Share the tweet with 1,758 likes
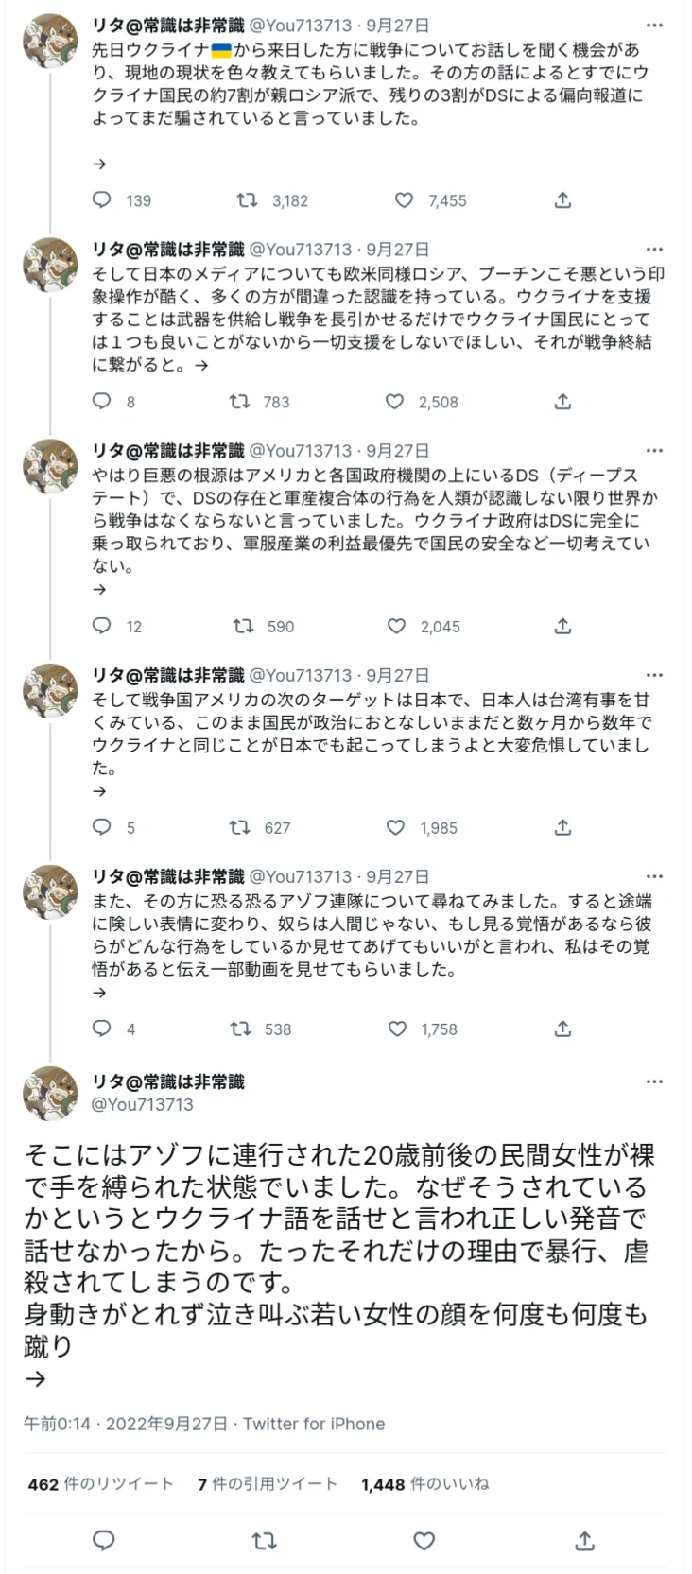692x1574 pixels. click(x=562, y=1029)
